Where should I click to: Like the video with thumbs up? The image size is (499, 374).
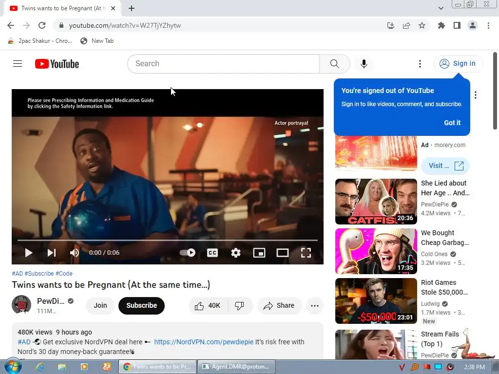pos(208,306)
